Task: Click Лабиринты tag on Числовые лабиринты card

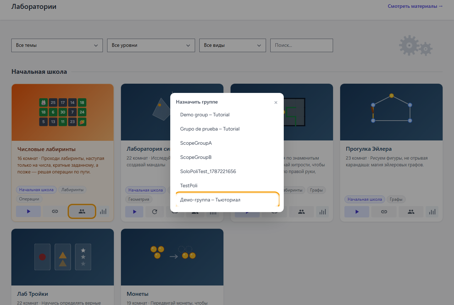Action: pyautogui.click(x=72, y=190)
